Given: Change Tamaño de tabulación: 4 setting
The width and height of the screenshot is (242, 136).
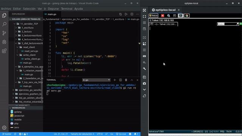Looking at the screenshot, I should point(82,134).
